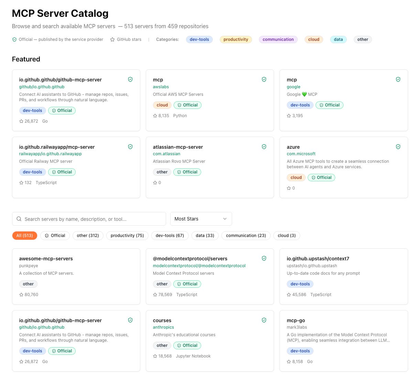Open the azure card title

point(293,147)
